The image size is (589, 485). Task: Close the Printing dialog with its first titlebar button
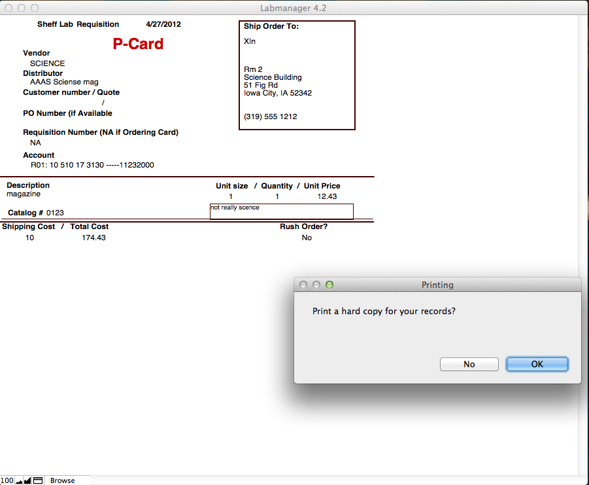pyautogui.click(x=303, y=285)
